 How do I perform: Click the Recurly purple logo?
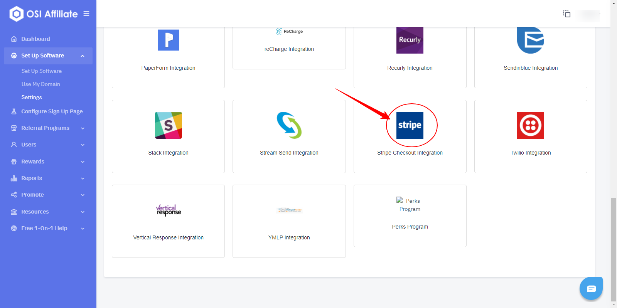[410, 40]
